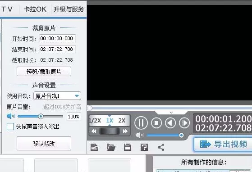
Task: Click the 确认修改 button
Action: (44, 144)
